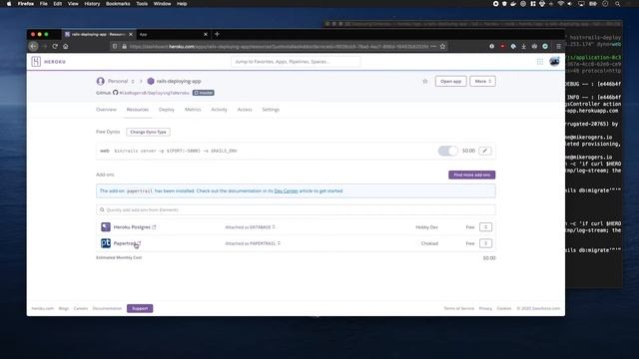639x359 pixels.
Task: Open the Activity tab
Action: tap(219, 110)
